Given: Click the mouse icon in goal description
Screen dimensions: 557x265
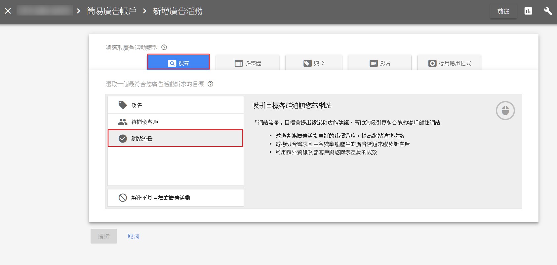Looking at the screenshot, I should [505, 111].
